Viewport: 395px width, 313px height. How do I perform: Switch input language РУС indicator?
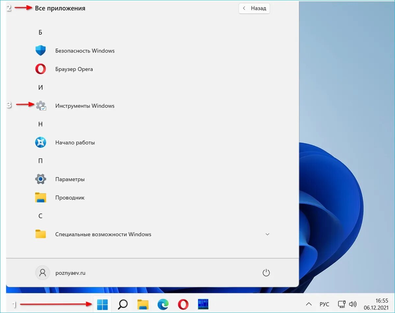click(324, 304)
